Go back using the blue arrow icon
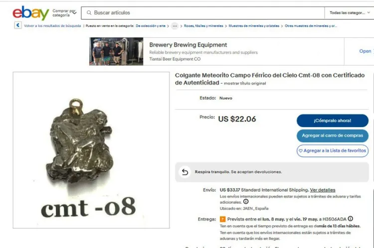This screenshot has width=374, height=248. 18,25
